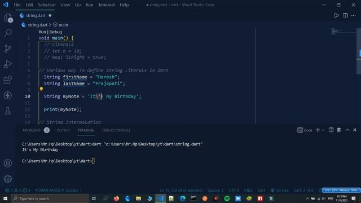The height and width of the screenshot is (203, 361).
Task: Open the Windows notification center
Action: click(x=354, y=198)
